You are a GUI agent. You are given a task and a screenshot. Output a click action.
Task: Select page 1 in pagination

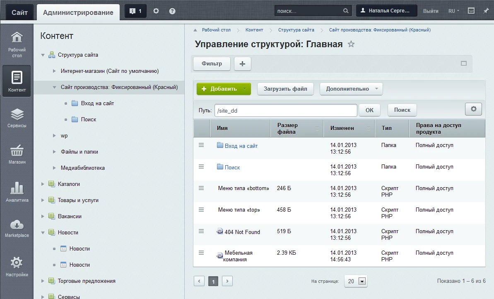pos(213,281)
